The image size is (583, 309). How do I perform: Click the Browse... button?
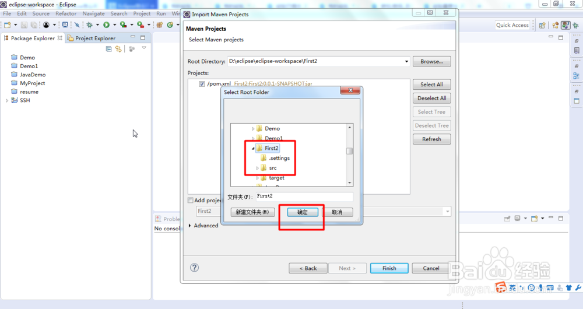click(x=431, y=61)
